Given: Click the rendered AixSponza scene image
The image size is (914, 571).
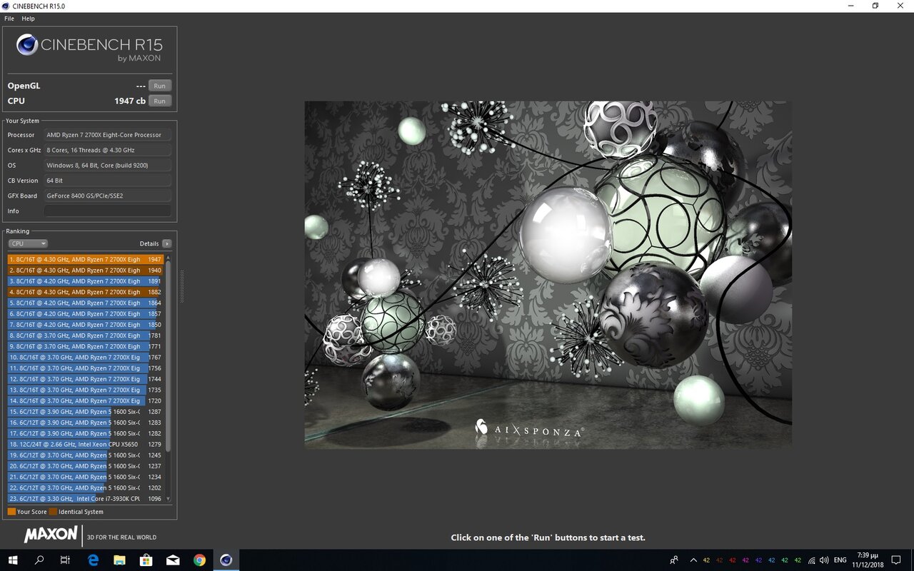Looking at the screenshot, I should (548, 275).
